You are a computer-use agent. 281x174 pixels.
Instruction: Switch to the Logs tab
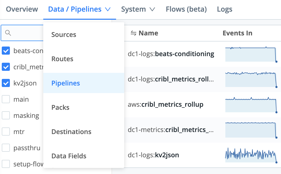point(224,9)
